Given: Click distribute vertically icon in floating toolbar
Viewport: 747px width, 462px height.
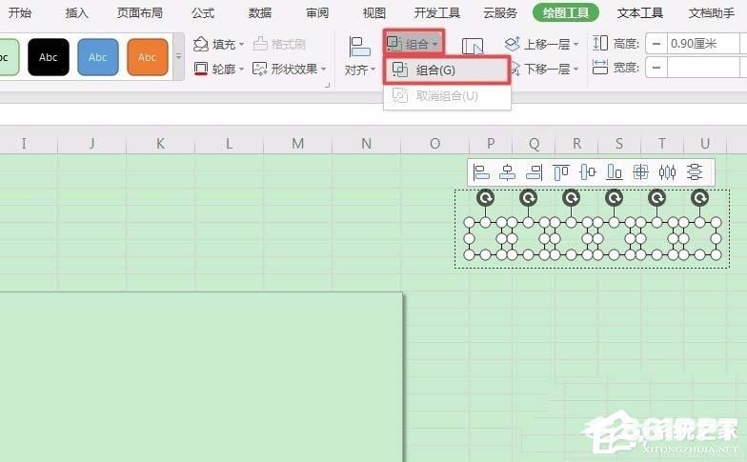Looking at the screenshot, I should pyautogui.click(x=695, y=172).
